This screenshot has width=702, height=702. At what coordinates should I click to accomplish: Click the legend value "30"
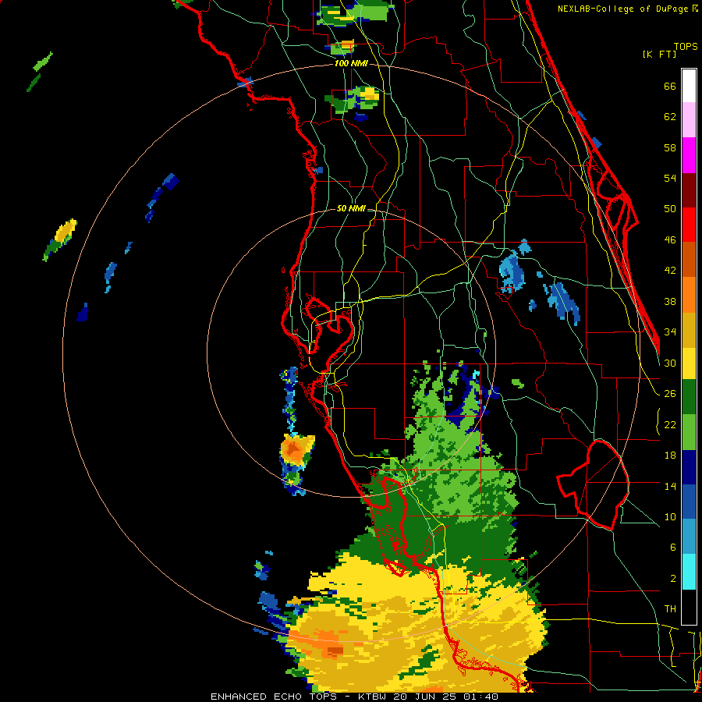click(x=670, y=363)
